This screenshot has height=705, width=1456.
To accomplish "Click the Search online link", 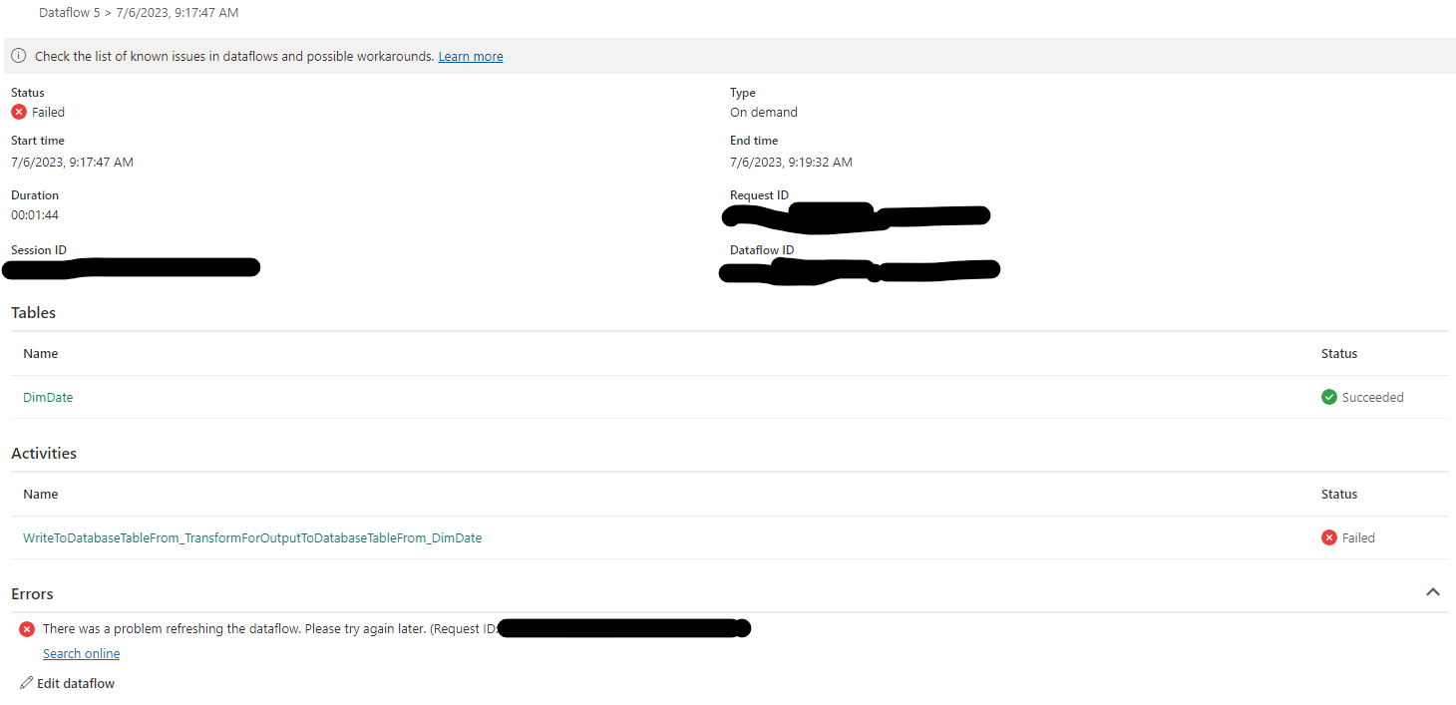I will 81,654.
